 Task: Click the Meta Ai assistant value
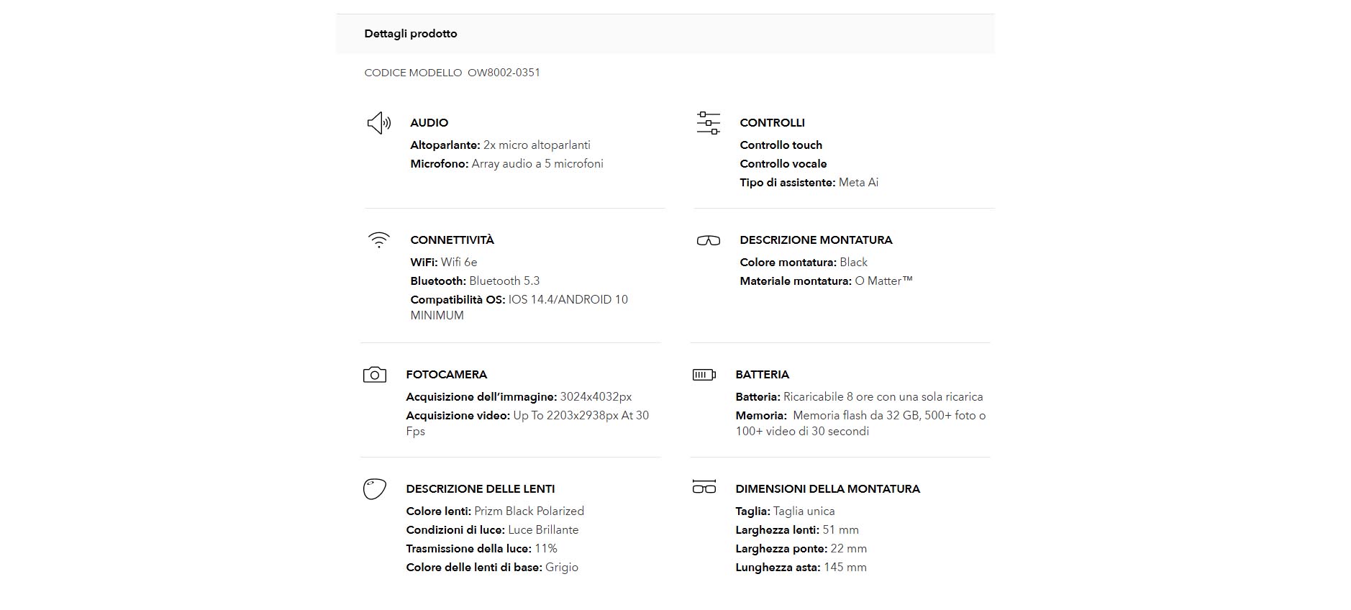[858, 183]
